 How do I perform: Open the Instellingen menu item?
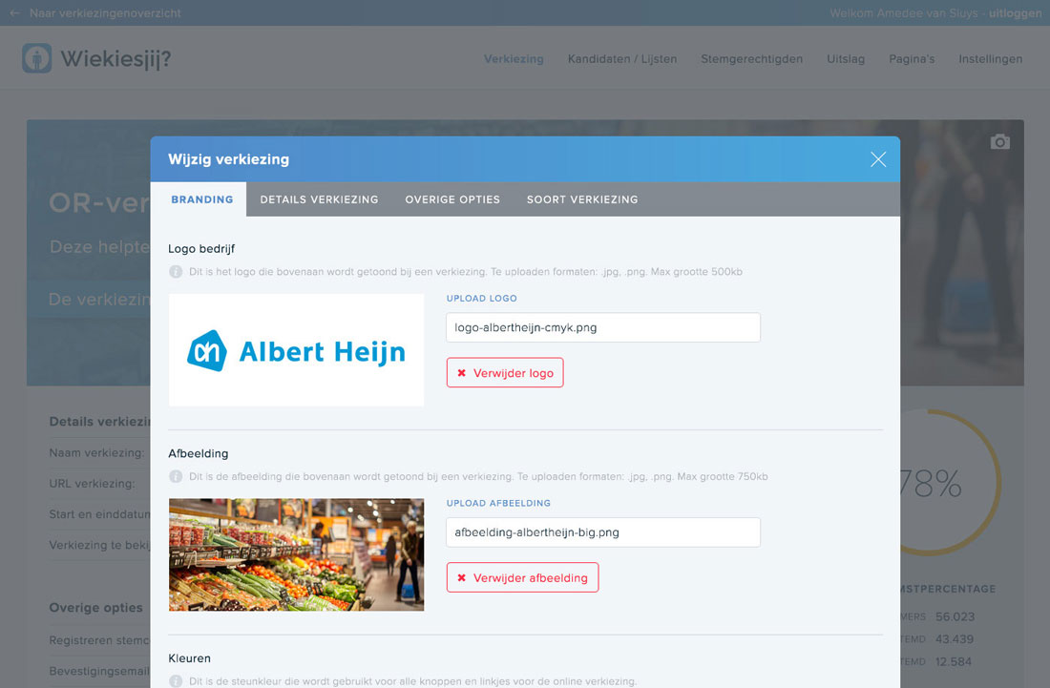[x=990, y=58]
